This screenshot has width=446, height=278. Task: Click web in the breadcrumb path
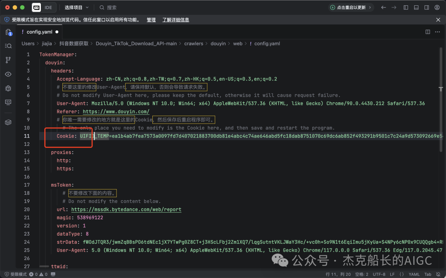pos(238,43)
